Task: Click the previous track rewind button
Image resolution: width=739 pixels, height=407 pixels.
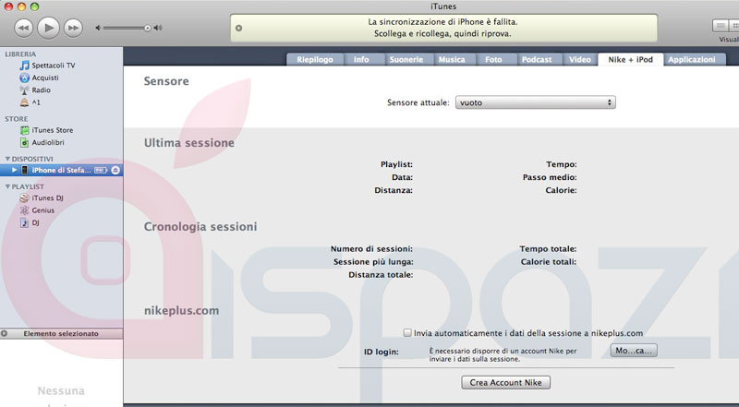Action: coord(24,28)
